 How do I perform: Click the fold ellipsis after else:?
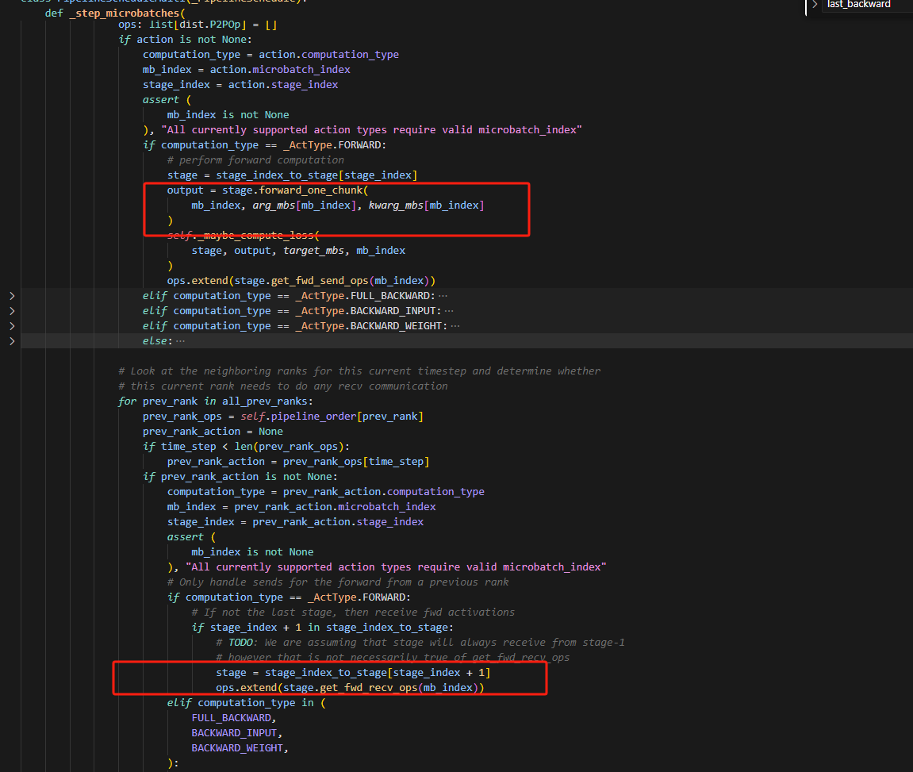coord(179,341)
